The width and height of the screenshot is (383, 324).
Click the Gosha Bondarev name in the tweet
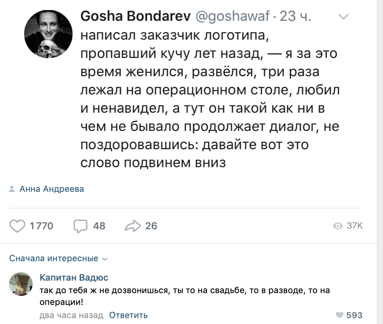coord(135,16)
